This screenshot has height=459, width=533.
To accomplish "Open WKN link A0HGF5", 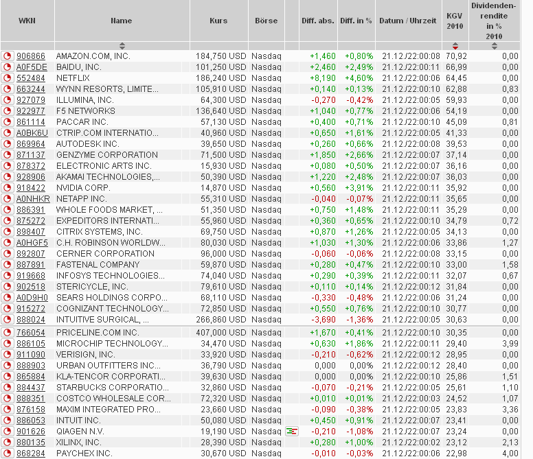I will pyautogui.click(x=32, y=243).
